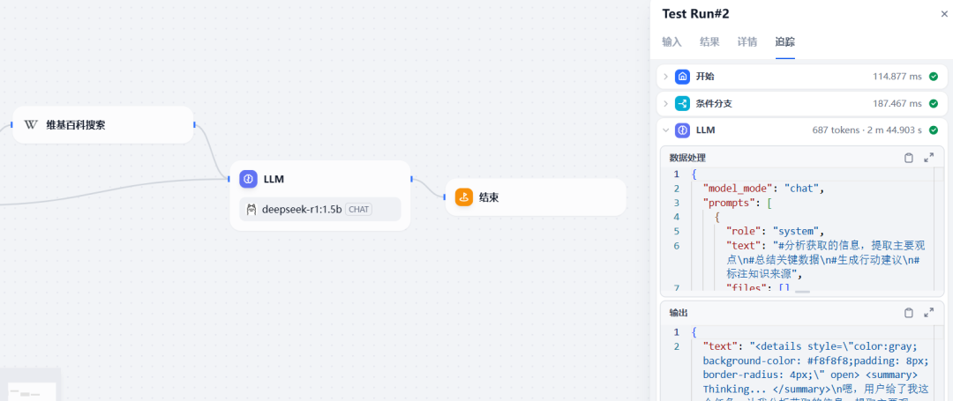Image resolution: width=953 pixels, height=401 pixels.
Task: Maximize the 输出 code block
Action: pyautogui.click(x=928, y=313)
